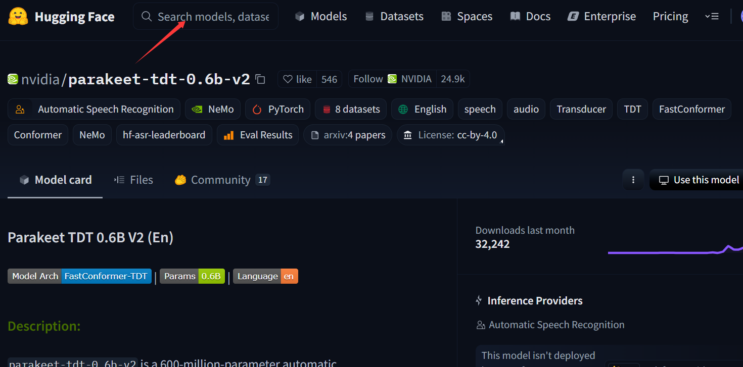The width and height of the screenshot is (743, 367).
Task: Click the English language tag
Action: click(x=422, y=109)
